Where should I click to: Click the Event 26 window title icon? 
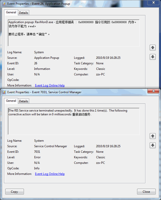4,4
